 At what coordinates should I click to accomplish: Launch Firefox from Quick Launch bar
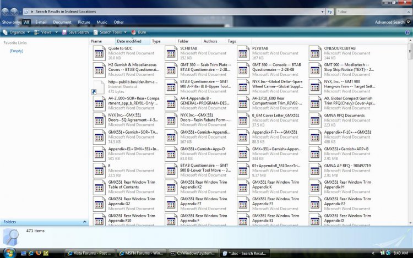pyautogui.click(x=39, y=253)
